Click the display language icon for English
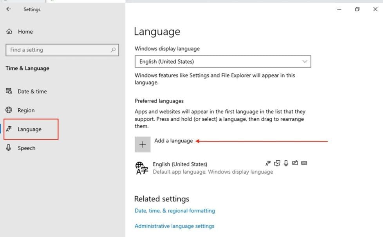Image resolution: width=383 pixels, height=237 pixels. click(268, 163)
